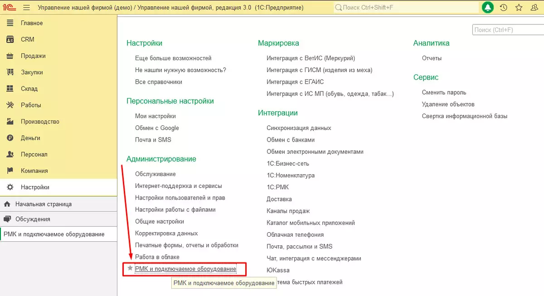Open 1С:Номенклатура
This screenshot has height=296, width=544.
291,175
